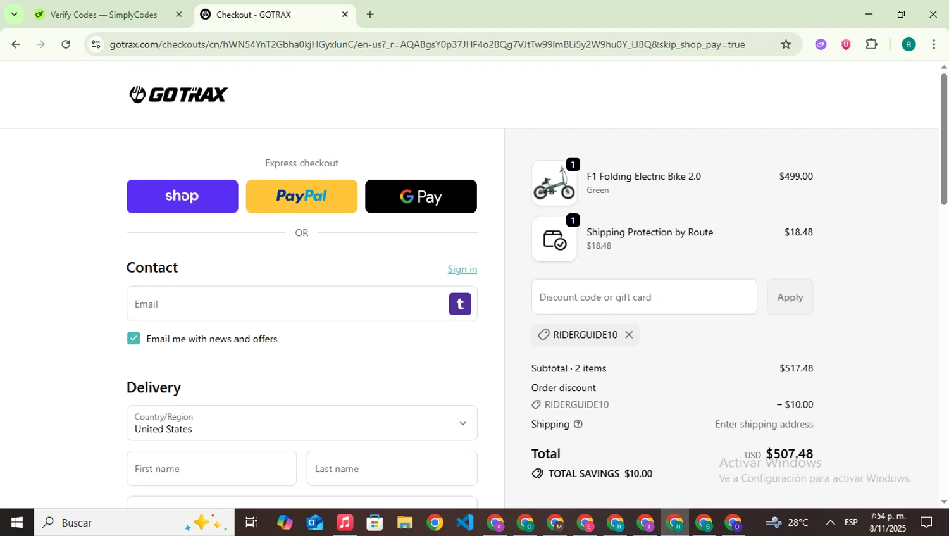Open Visual Studio Code from the taskbar

click(x=465, y=523)
